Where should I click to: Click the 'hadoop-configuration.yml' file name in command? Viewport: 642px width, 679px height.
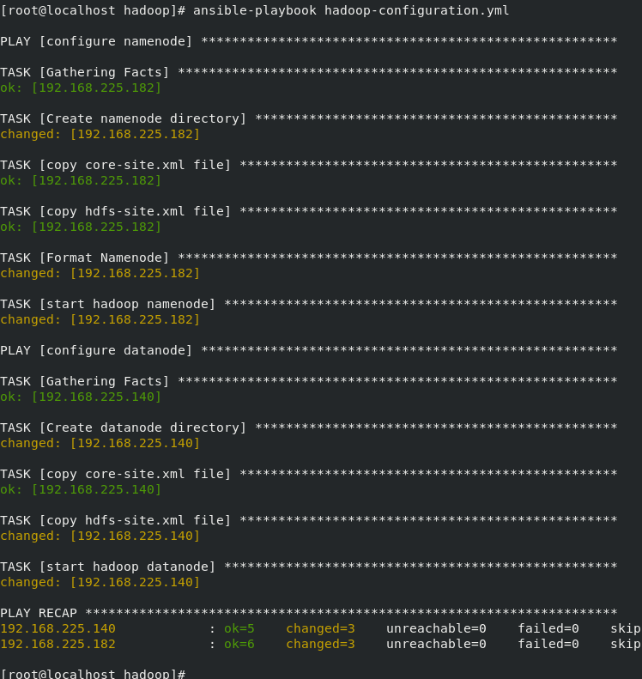(x=416, y=10)
